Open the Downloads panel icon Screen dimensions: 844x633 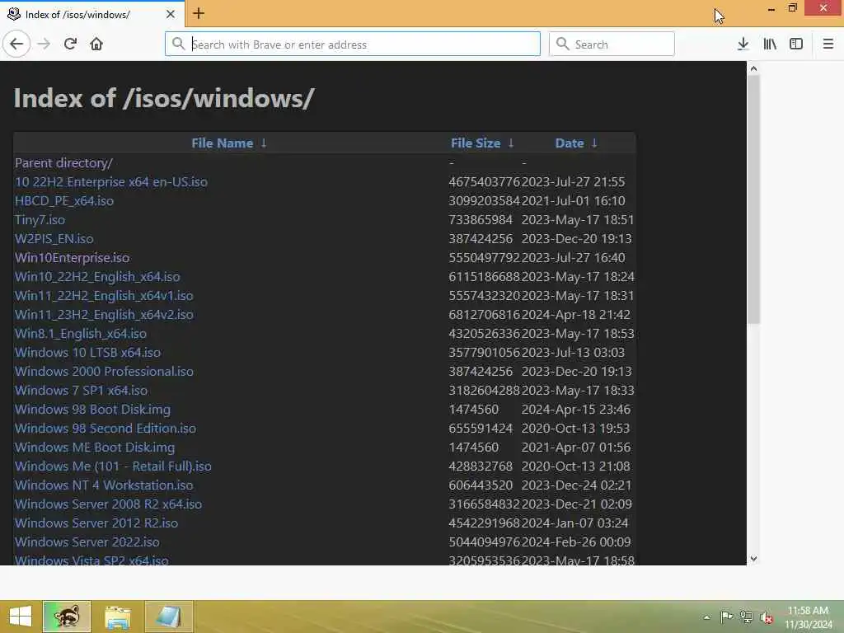(x=743, y=44)
